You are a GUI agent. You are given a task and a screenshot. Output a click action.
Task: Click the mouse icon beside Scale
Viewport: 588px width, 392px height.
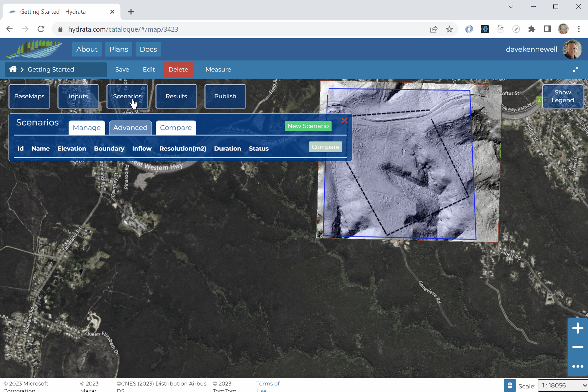(x=510, y=385)
